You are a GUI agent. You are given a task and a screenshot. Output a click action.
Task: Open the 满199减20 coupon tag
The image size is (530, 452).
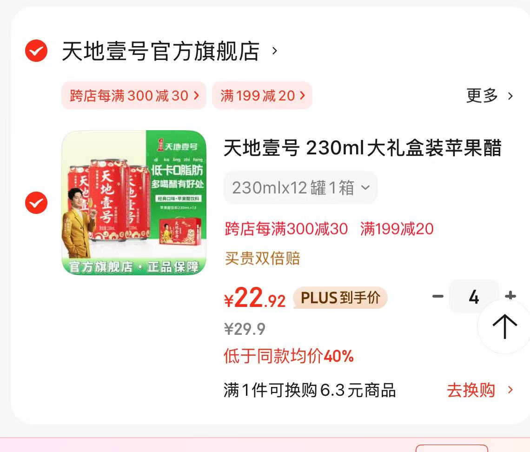pos(262,96)
